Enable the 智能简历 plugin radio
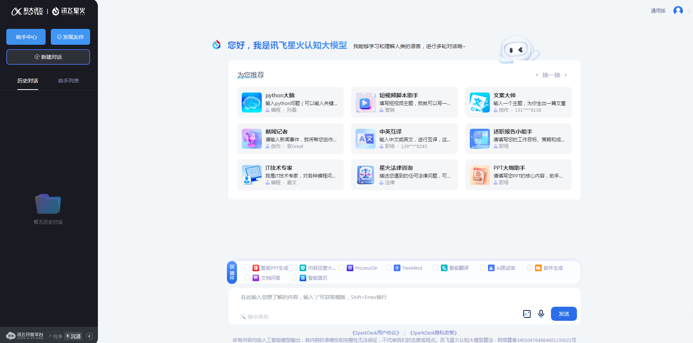Screen dimensions: 693x343 click(294, 278)
